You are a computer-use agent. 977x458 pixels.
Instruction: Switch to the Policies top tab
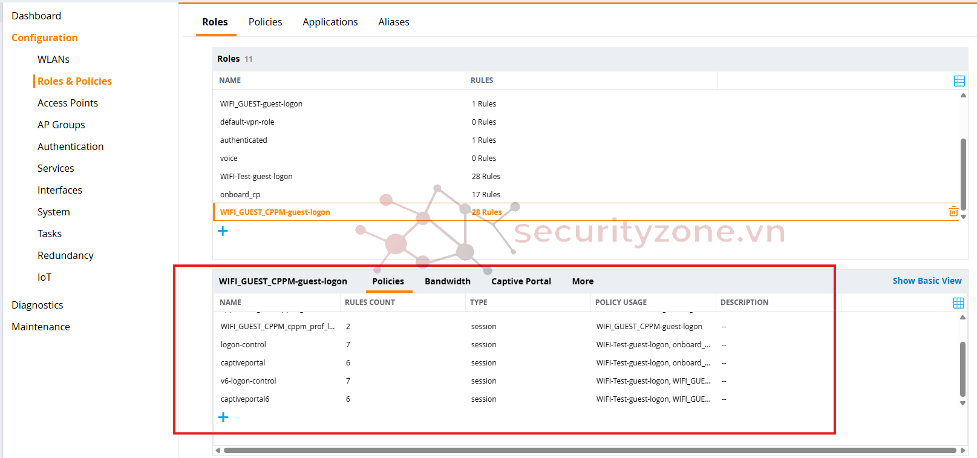[265, 22]
